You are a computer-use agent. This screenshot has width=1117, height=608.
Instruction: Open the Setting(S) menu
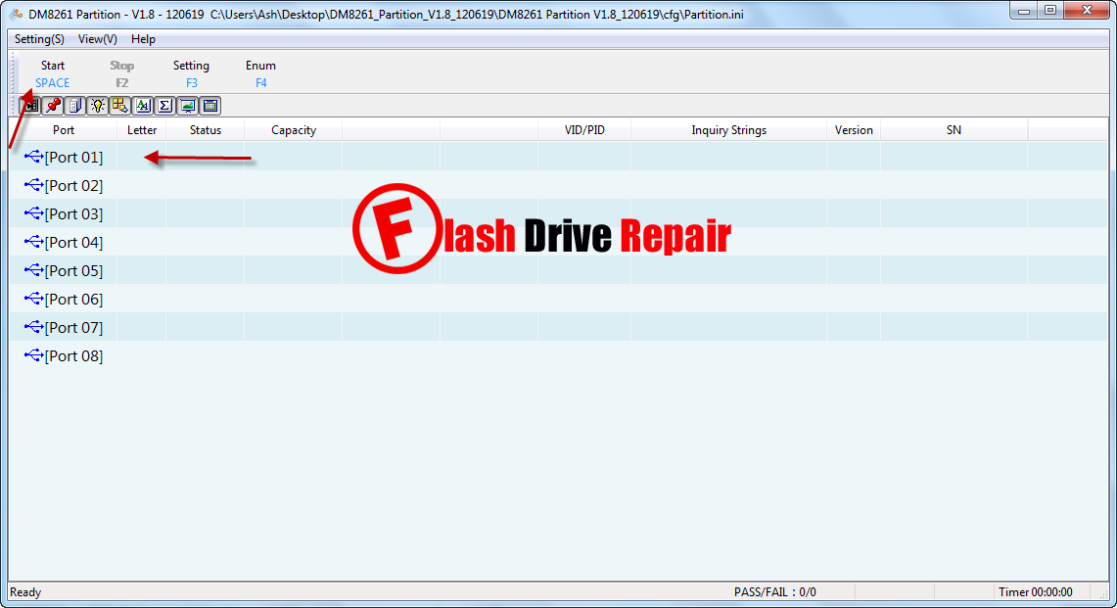(x=39, y=39)
